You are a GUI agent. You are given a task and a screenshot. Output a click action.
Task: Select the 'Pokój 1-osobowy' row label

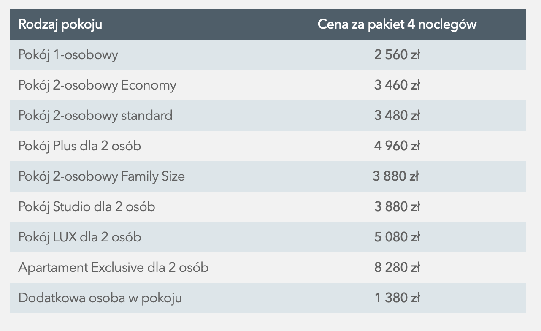(68, 55)
